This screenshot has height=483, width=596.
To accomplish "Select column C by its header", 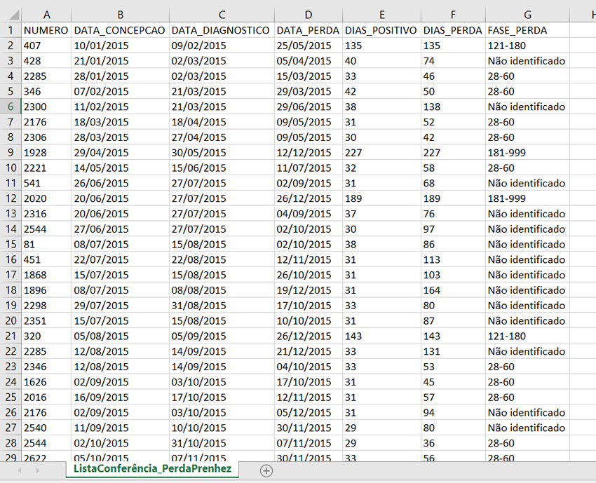I will point(222,15).
